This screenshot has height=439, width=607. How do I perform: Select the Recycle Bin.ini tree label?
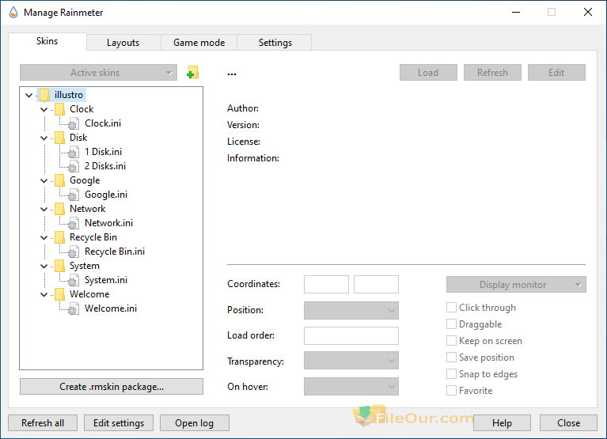[x=115, y=252]
